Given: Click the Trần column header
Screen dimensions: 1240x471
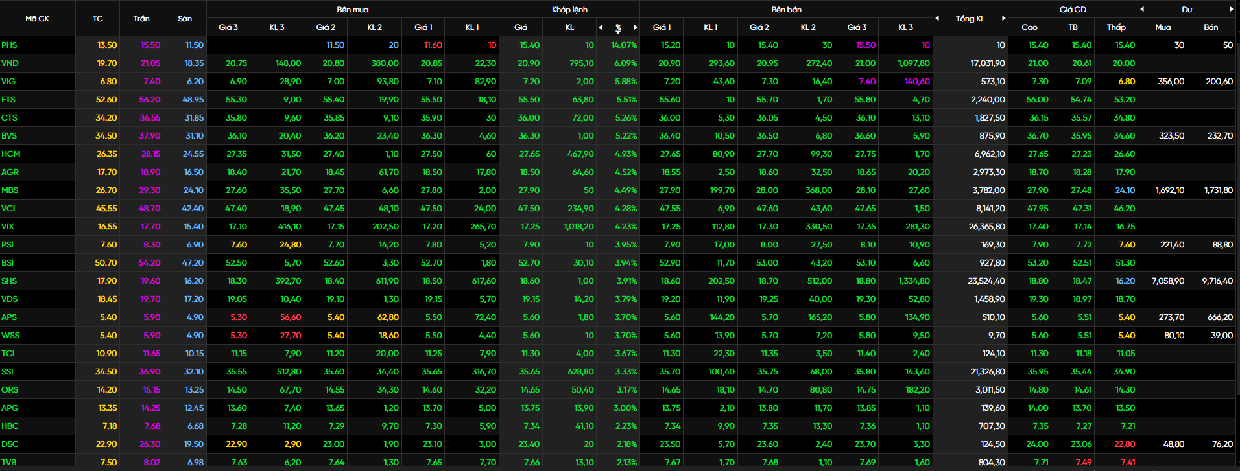Looking at the screenshot, I should coord(141,19).
